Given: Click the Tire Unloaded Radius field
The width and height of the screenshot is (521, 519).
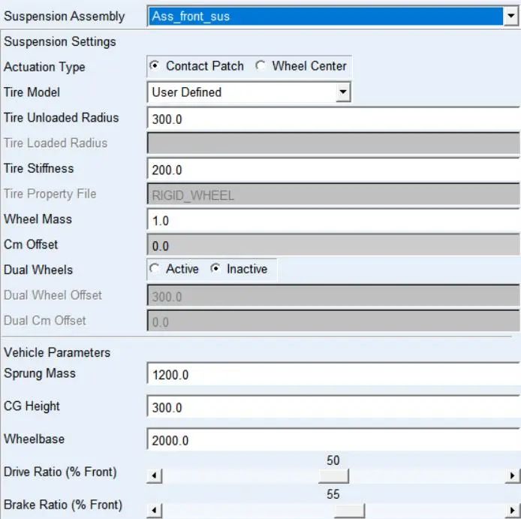Looking at the screenshot, I should coord(333,118).
